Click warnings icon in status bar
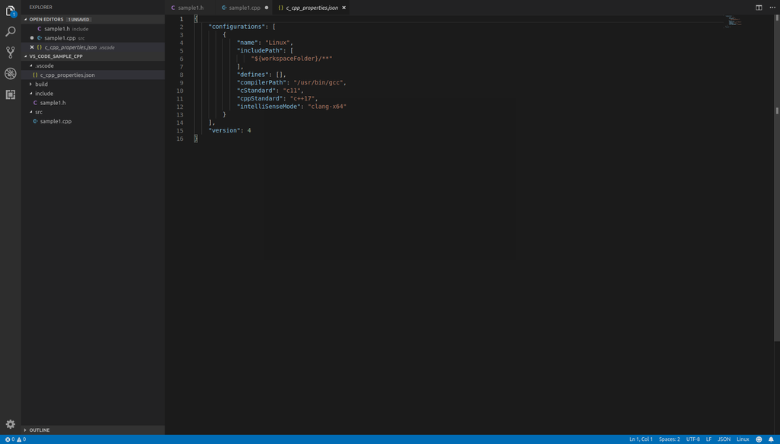780x444 pixels. 19,439
